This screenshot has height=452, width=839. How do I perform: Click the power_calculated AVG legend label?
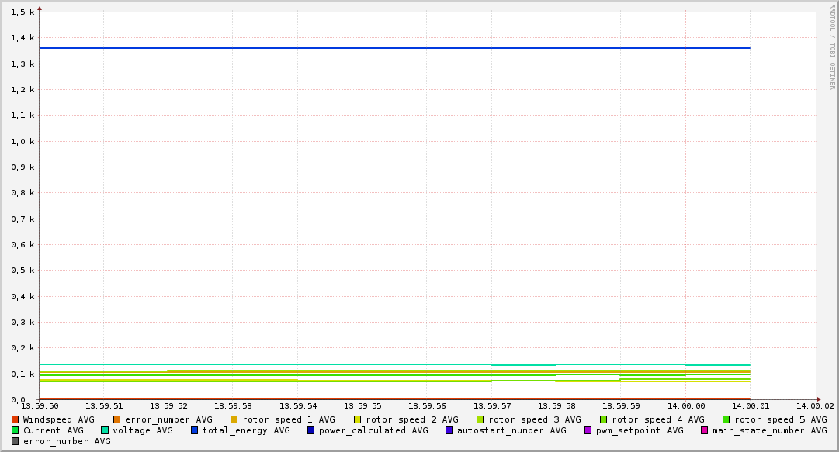[x=373, y=430]
